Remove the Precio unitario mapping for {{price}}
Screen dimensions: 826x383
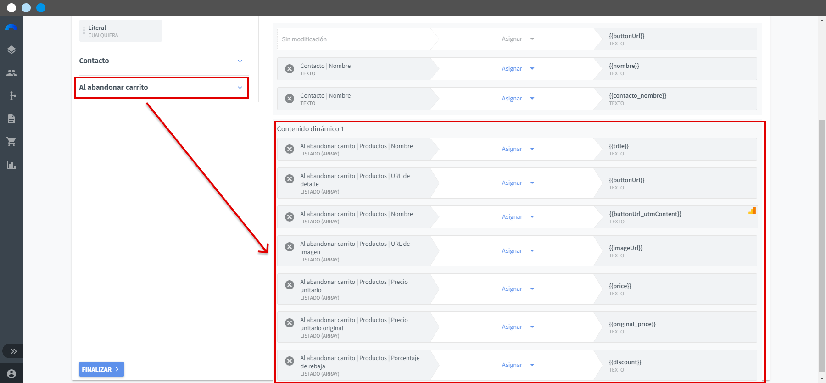click(x=290, y=285)
